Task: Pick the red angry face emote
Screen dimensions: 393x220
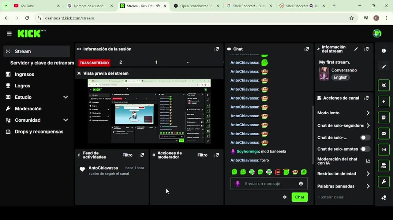Action: [x=278, y=172]
